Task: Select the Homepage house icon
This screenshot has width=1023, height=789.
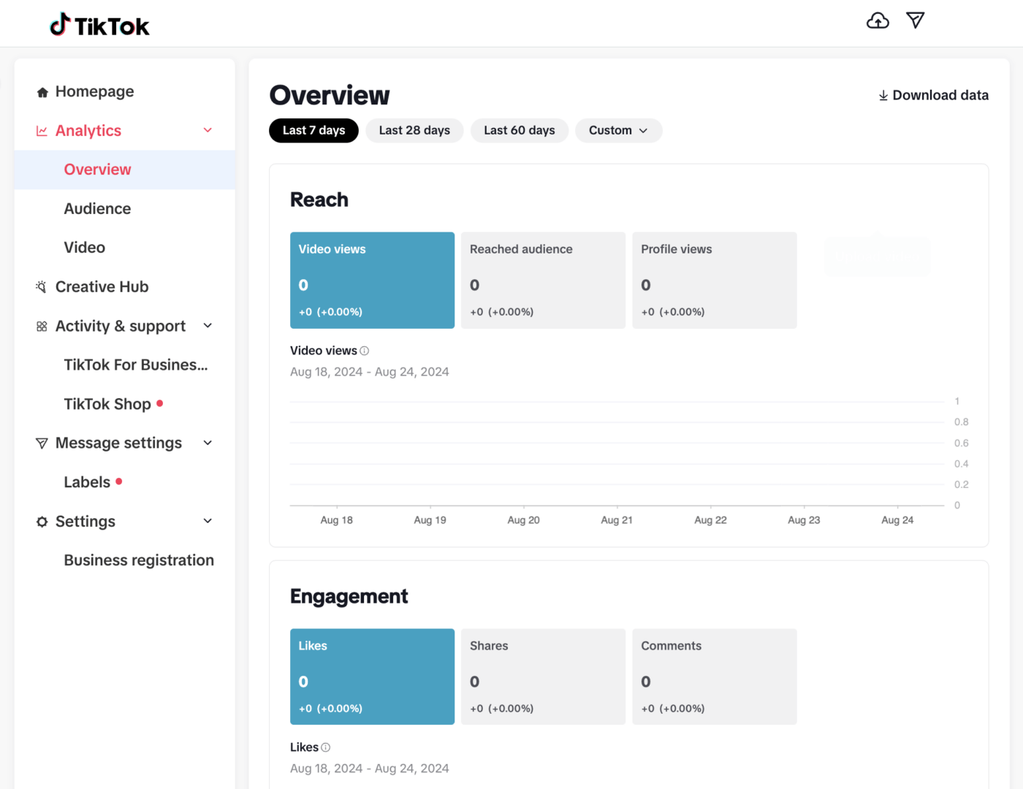Action: pos(42,91)
